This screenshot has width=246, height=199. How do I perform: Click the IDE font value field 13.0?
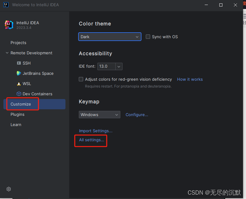point(106,66)
